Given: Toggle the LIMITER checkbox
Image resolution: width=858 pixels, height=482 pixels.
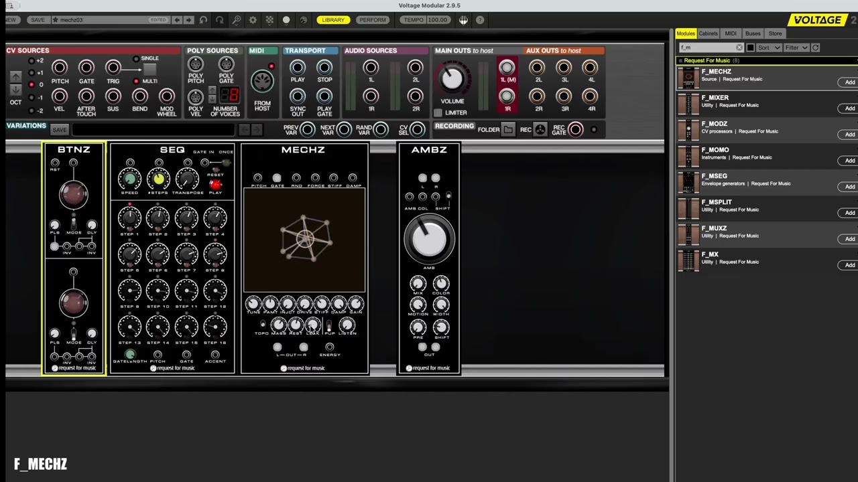Looking at the screenshot, I should [x=438, y=112].
